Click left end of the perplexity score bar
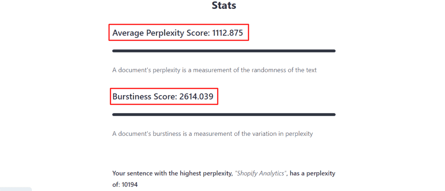 tap(115, 51)
